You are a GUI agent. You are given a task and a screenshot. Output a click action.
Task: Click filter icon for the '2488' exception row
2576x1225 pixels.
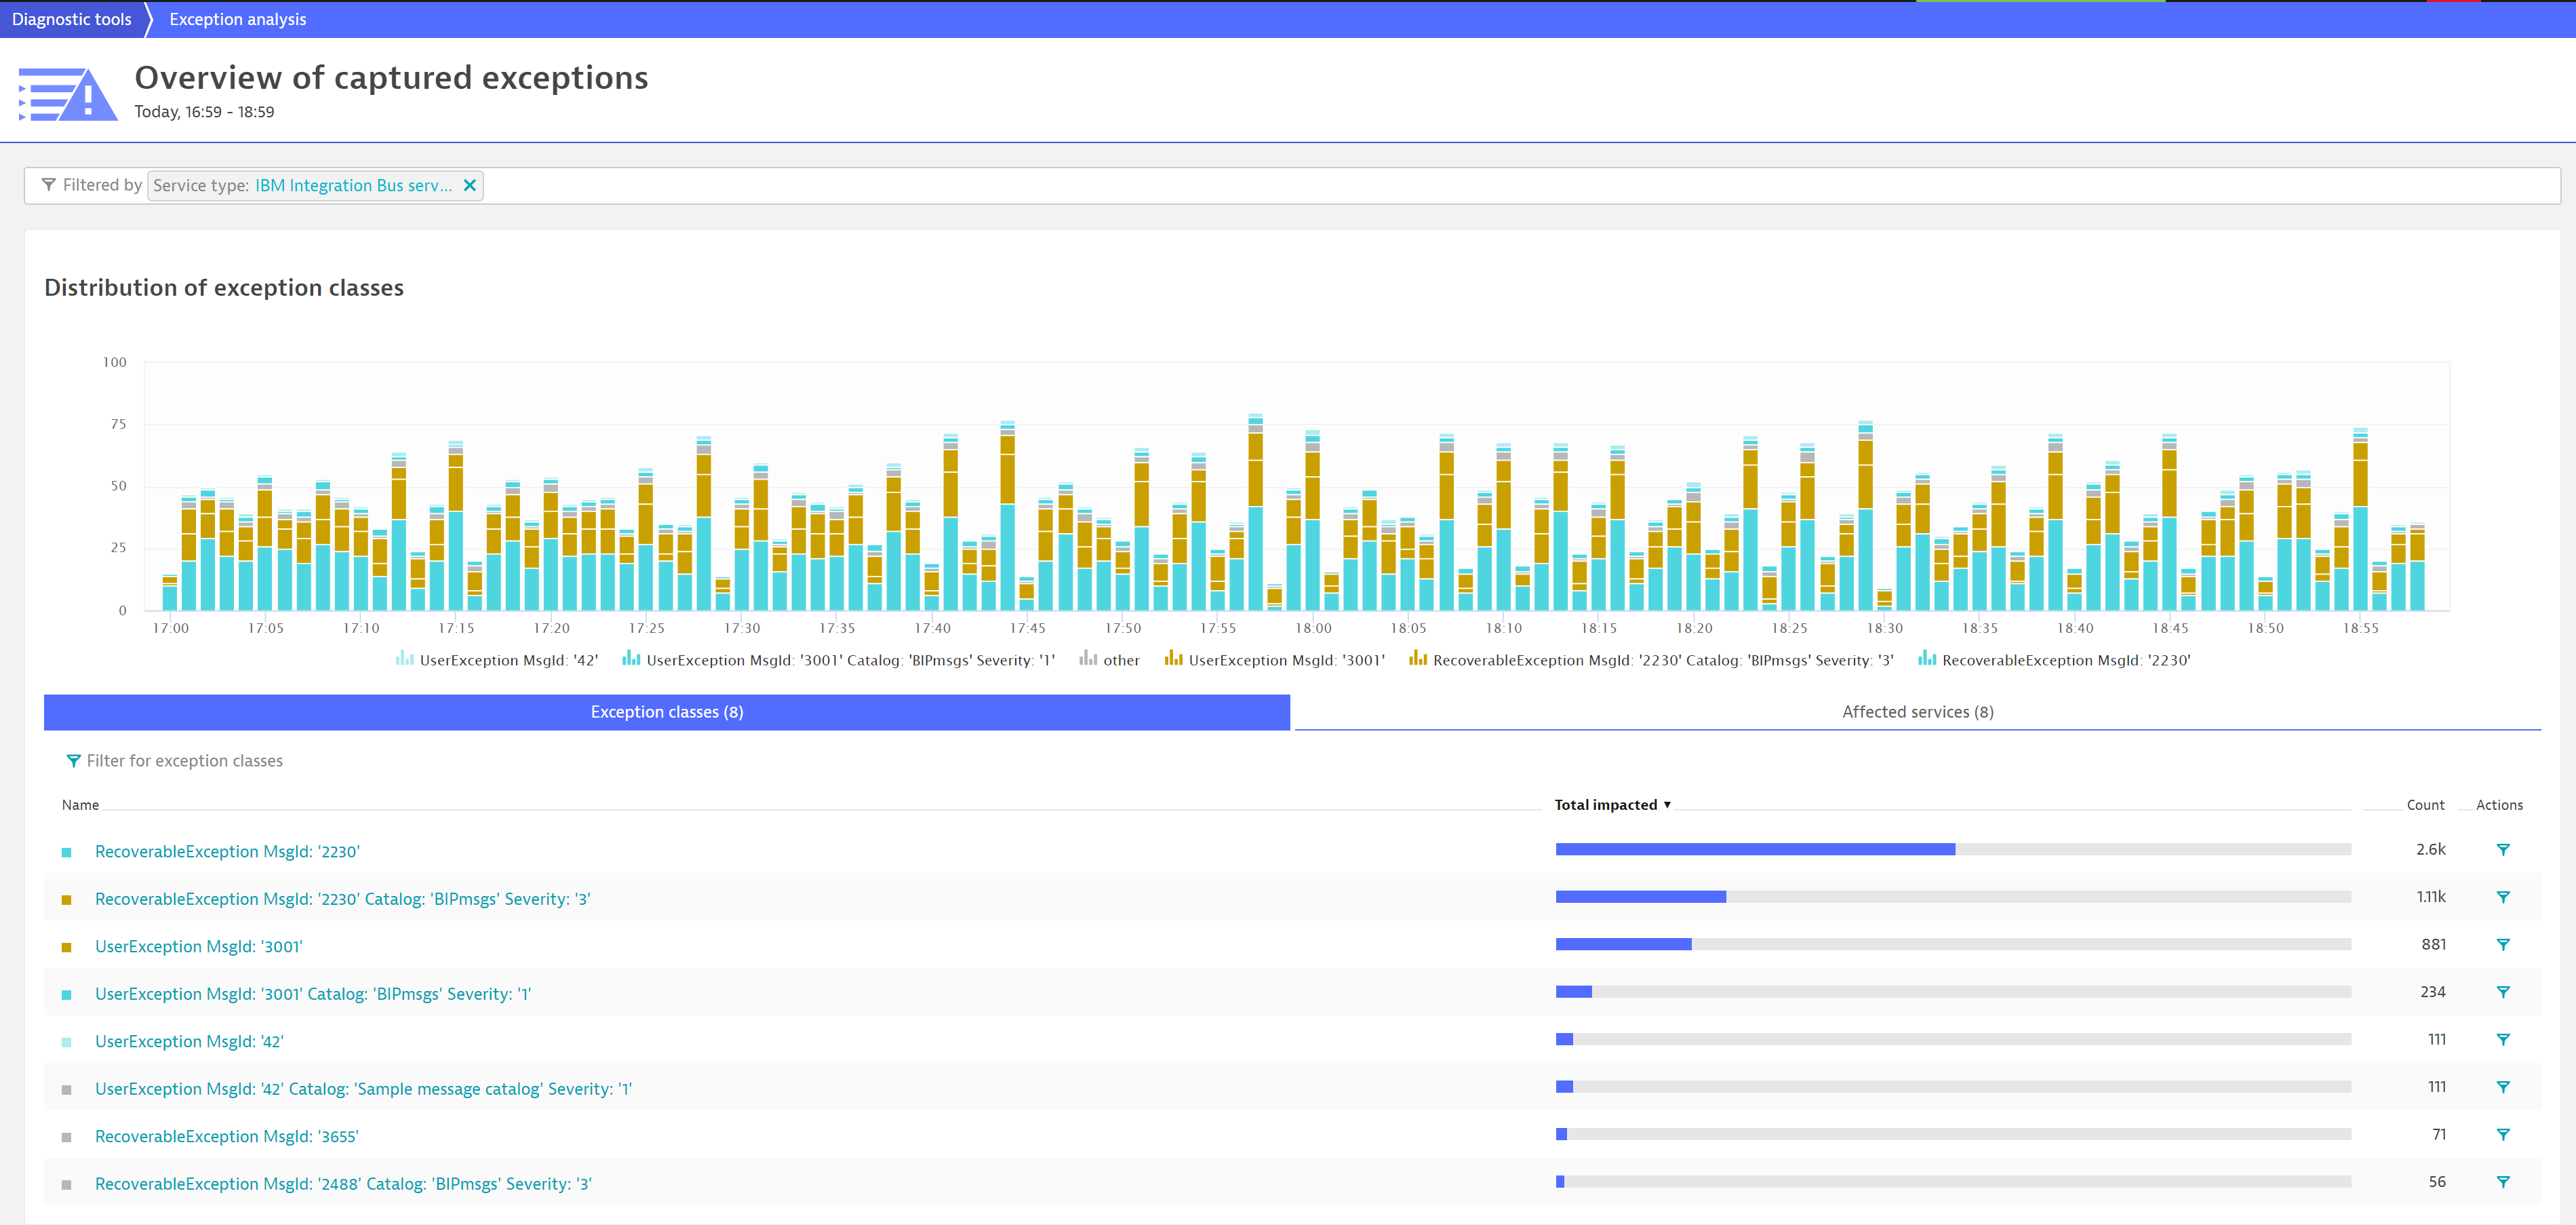2502,1182
